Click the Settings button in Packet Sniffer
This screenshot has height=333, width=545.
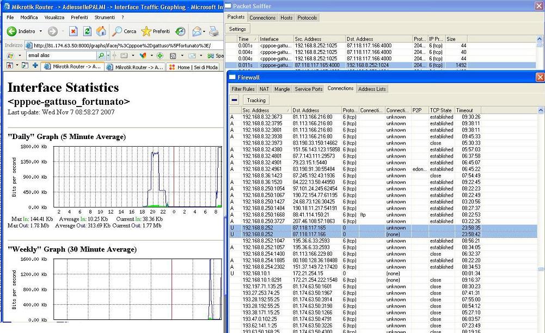point(237,29)
